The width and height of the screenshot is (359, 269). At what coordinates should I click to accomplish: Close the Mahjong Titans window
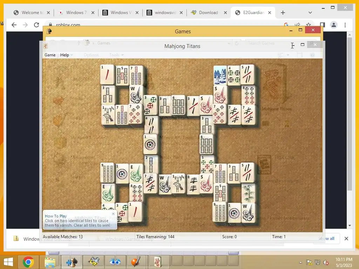(315, 44)
